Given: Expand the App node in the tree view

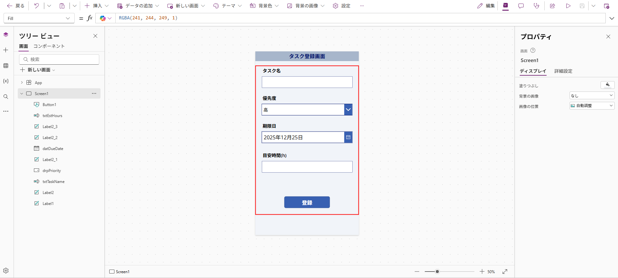Looking at the screenshot, I should pyautogui.click(x=22, y=83).
